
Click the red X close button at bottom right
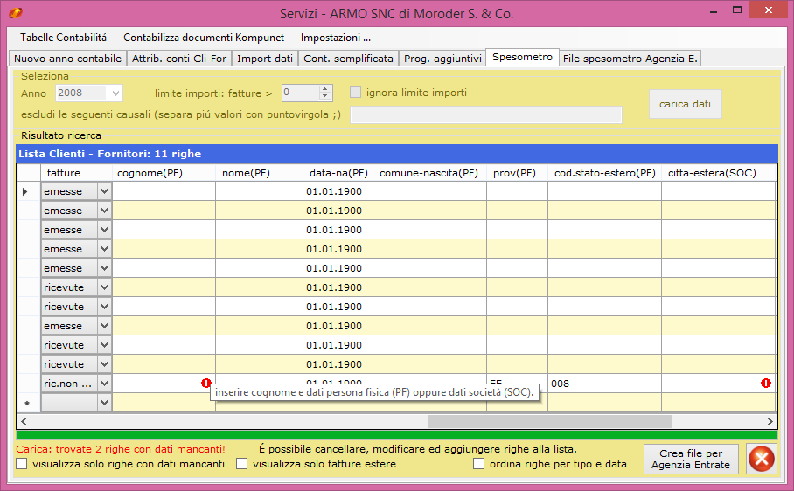[761, 459]
